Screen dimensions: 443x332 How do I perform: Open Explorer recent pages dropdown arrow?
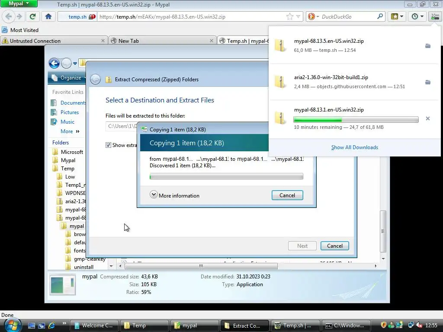click(75, 63)
